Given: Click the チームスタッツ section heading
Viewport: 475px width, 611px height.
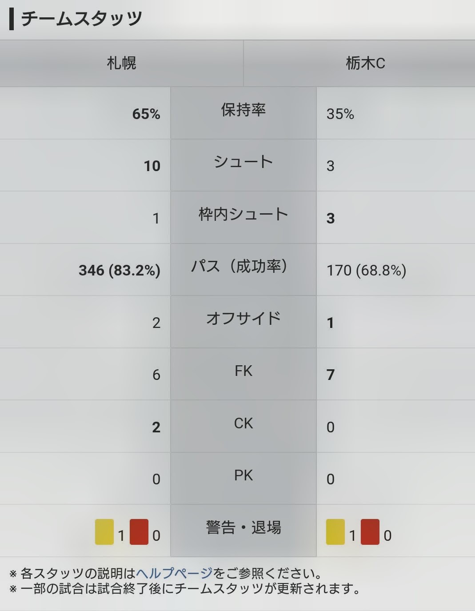Looking at the screenshot, I should point(81,19).
